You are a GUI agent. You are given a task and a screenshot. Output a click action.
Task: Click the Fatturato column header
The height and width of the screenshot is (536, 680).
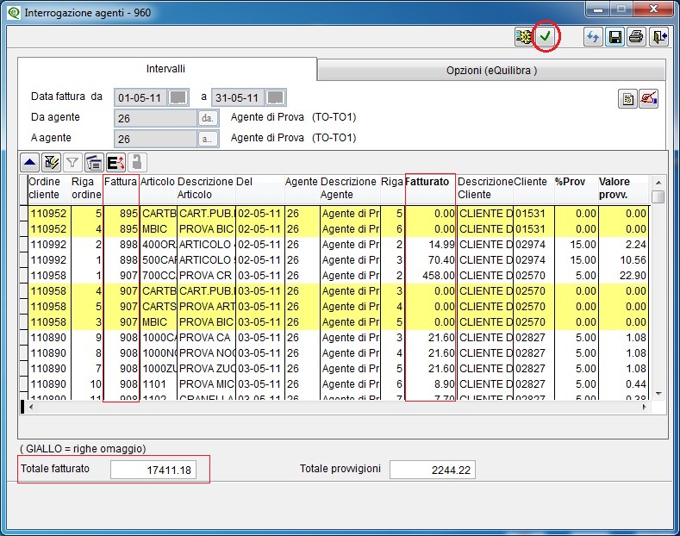[431, 188]
